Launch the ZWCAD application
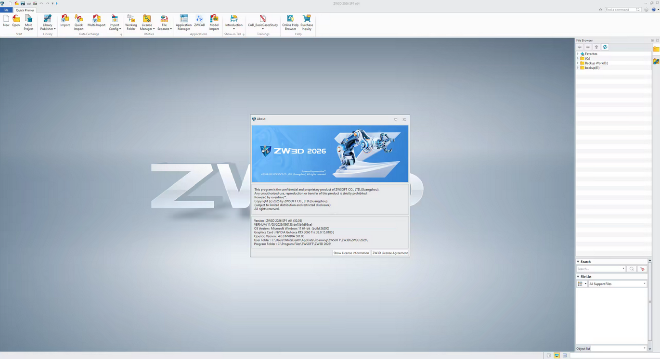 [x=199, y=22]
